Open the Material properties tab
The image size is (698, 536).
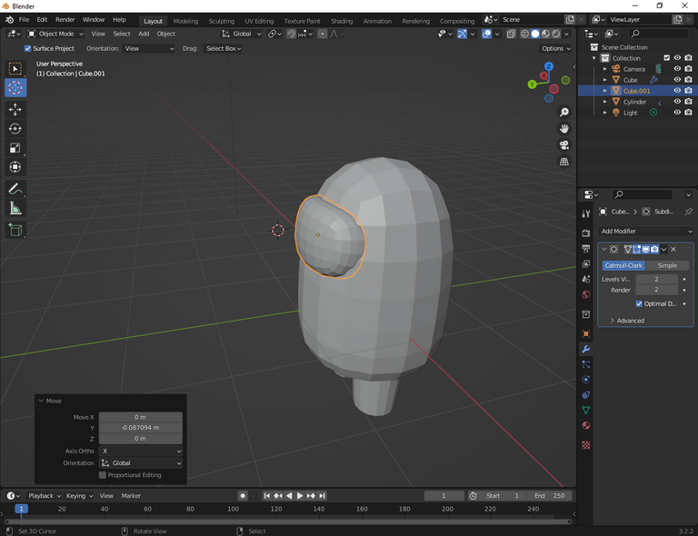pos(586,426)
